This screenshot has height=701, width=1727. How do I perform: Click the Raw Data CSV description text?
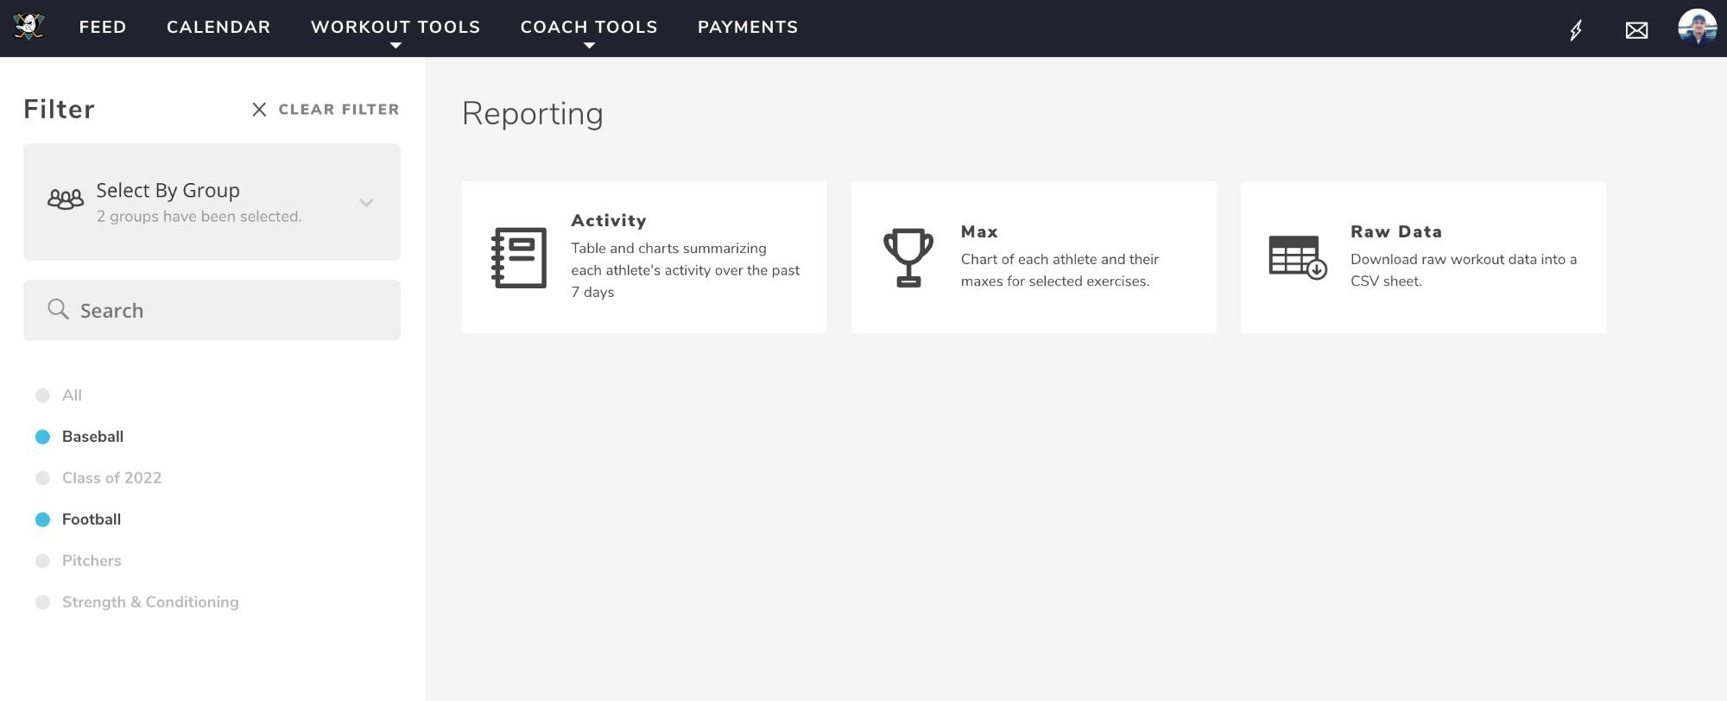(1464, 270)
